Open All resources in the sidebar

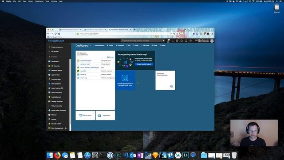[x=55, y=66]
